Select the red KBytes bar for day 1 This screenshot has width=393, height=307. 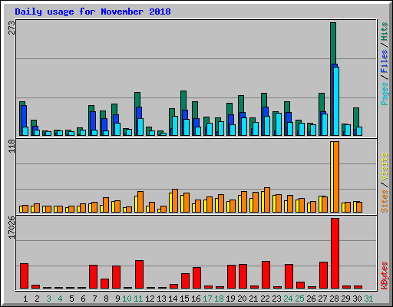click(24, 276)
